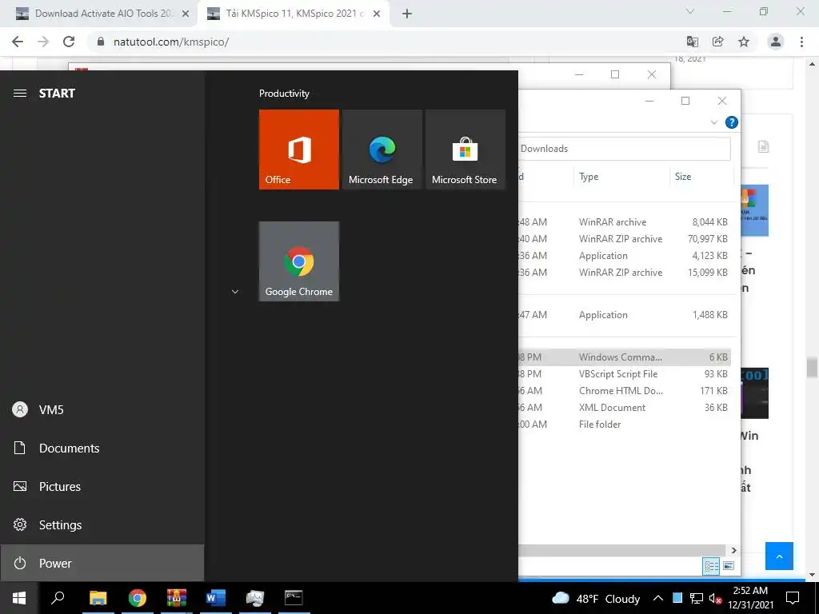
Task: Open network status tray icon
Action: (x=697, y=598)
